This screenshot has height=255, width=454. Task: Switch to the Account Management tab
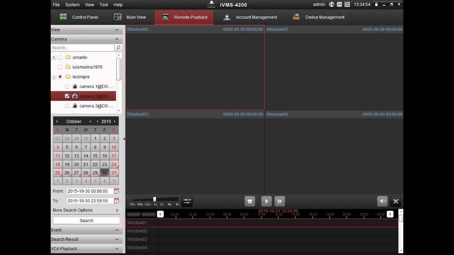(250, 17)
